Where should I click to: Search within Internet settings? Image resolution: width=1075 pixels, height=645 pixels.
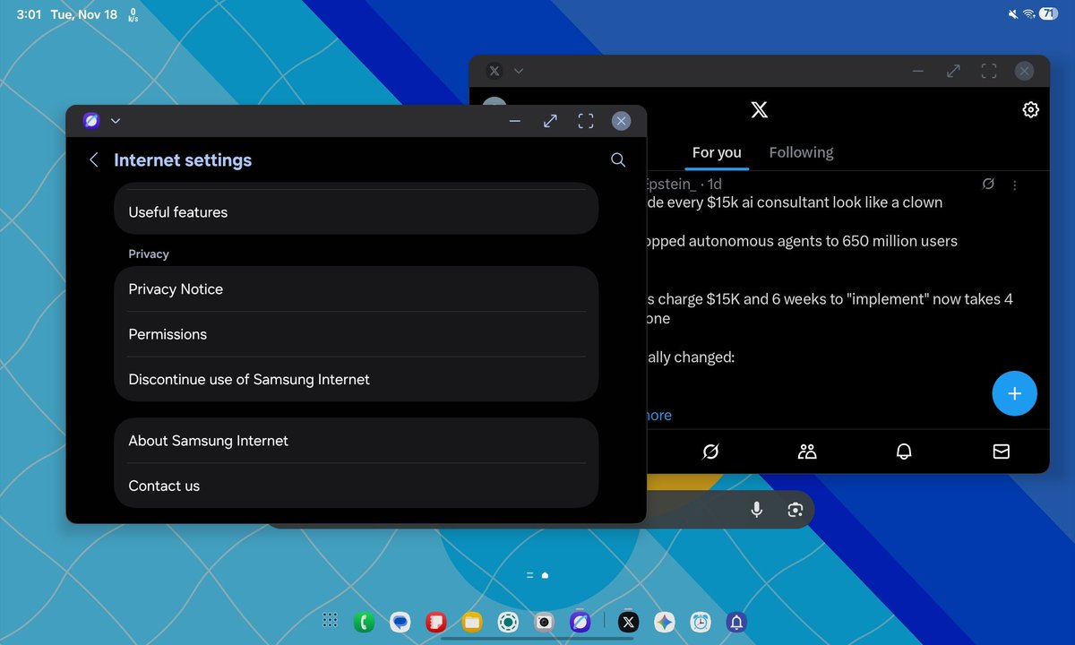pyautogui.click(x=618, y=159)
